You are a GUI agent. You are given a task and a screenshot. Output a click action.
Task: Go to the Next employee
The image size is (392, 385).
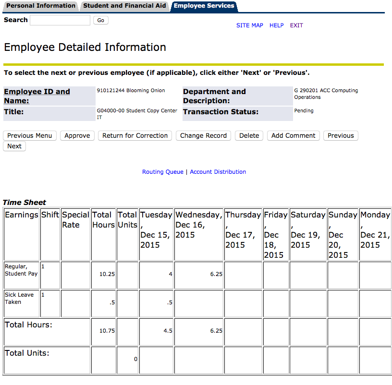pyautogui.click(x=14, y=146)
